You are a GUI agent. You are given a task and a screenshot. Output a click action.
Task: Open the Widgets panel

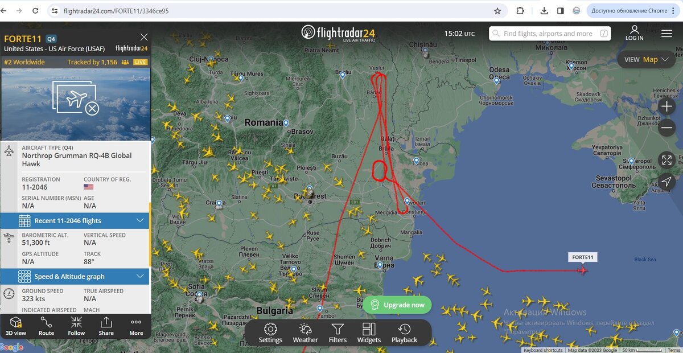pyautogui.click(x=369, y=333)
